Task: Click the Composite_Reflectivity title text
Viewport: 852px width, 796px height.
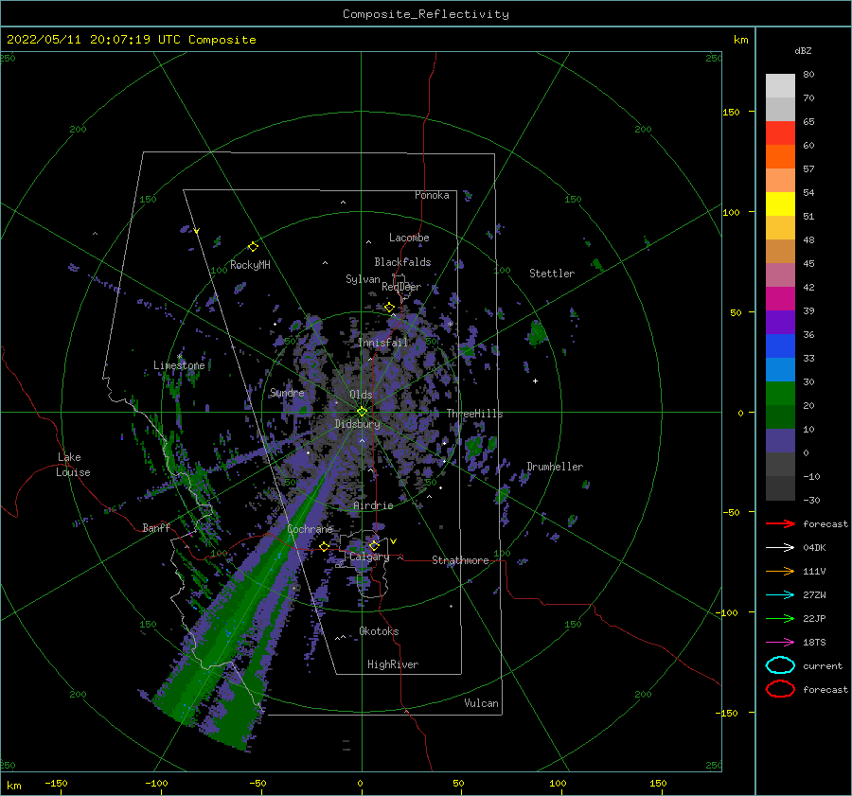Action: click(426, 14)
